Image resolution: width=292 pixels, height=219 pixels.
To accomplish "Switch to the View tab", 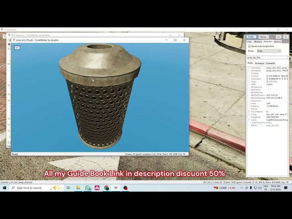I will coord(250,42).
